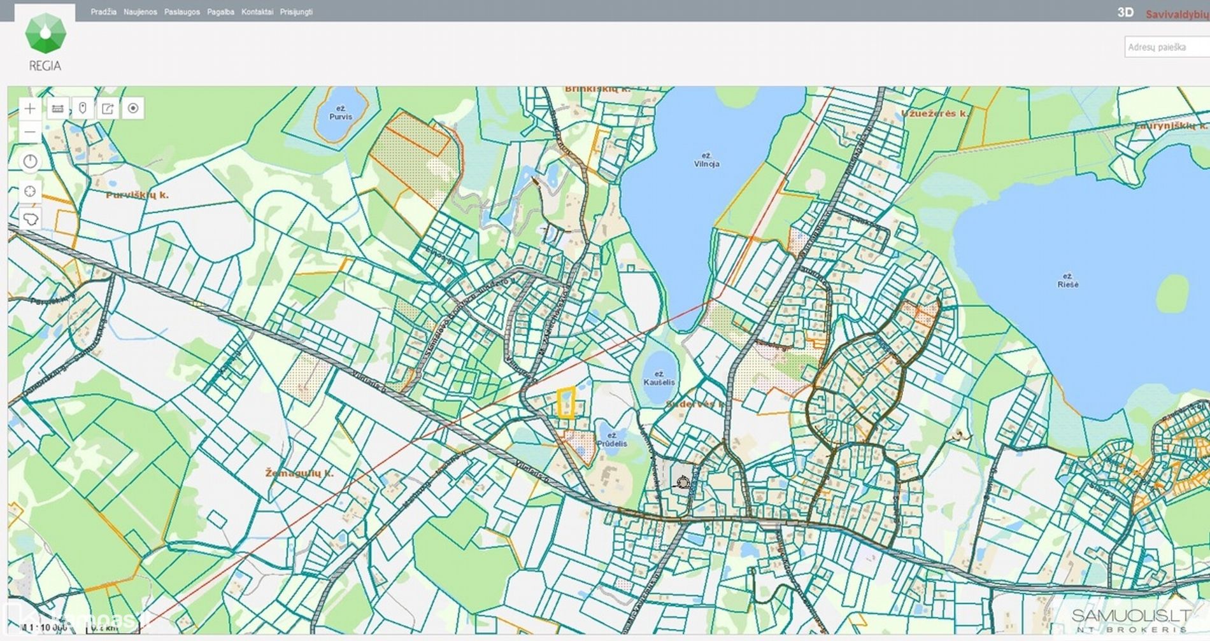
Task: Show full Lithuania extent outline button
Action: pos(30,220)
